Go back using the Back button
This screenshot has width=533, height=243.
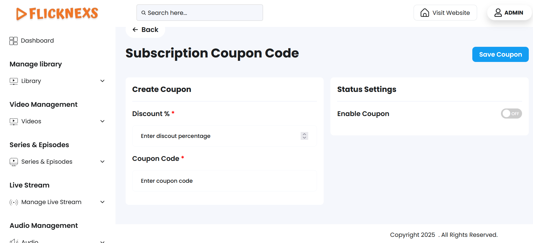click(145, 30)
